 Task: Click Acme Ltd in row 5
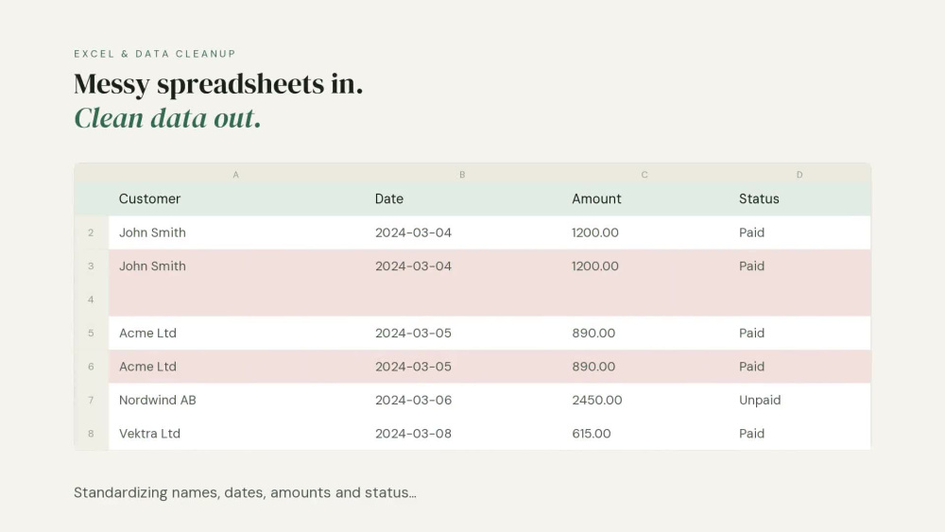pyautogui.click(x=147, y=333)
